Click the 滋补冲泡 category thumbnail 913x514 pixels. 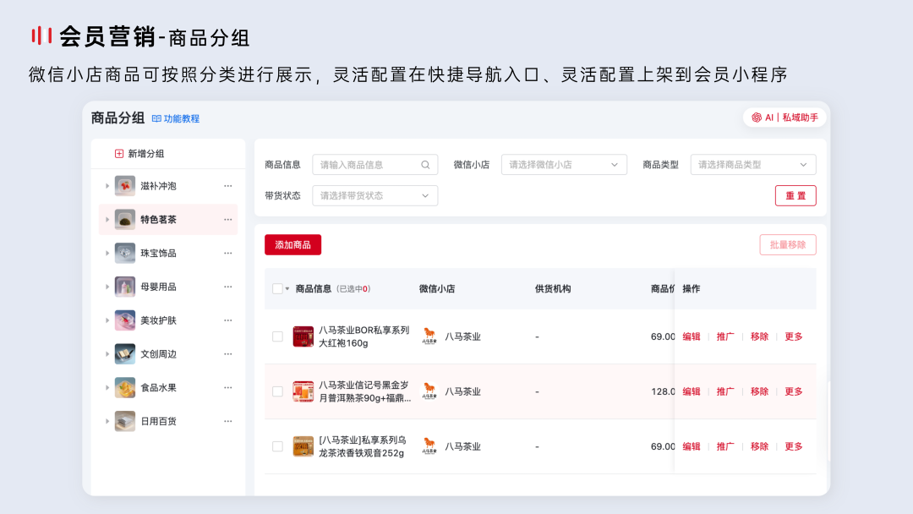click(x=124, y=185)
